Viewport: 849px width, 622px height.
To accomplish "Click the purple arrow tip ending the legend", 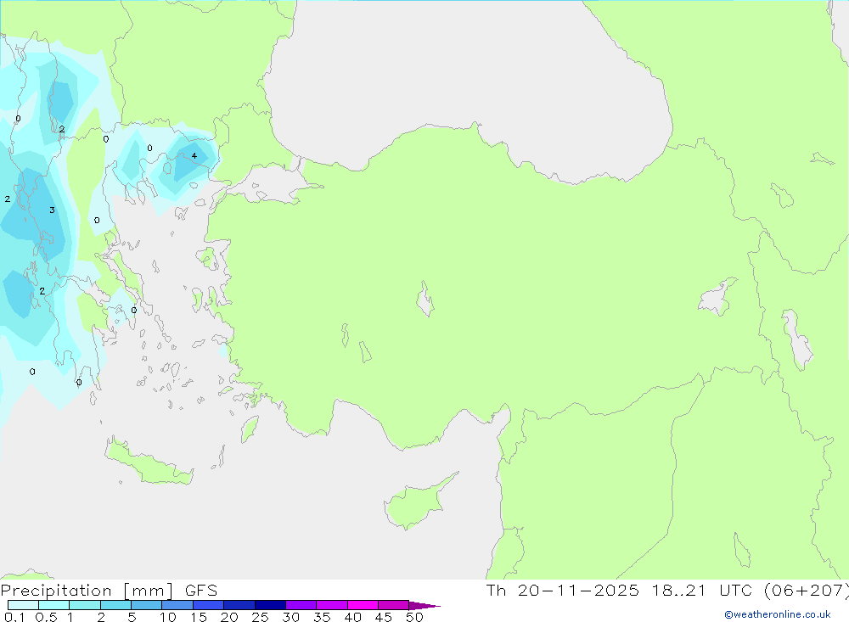I will click(424, 605).
